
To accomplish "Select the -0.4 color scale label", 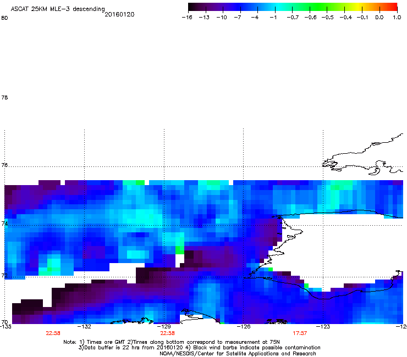I will pos(346,18).
